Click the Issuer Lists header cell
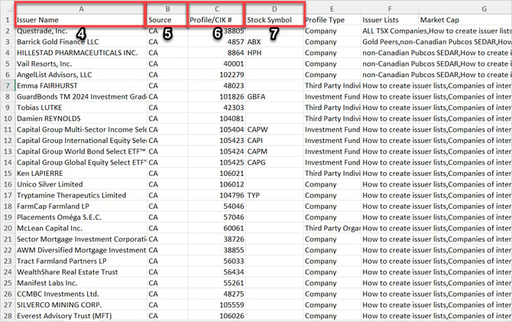Screen dimensions: 512x322 tap(390, 20)
